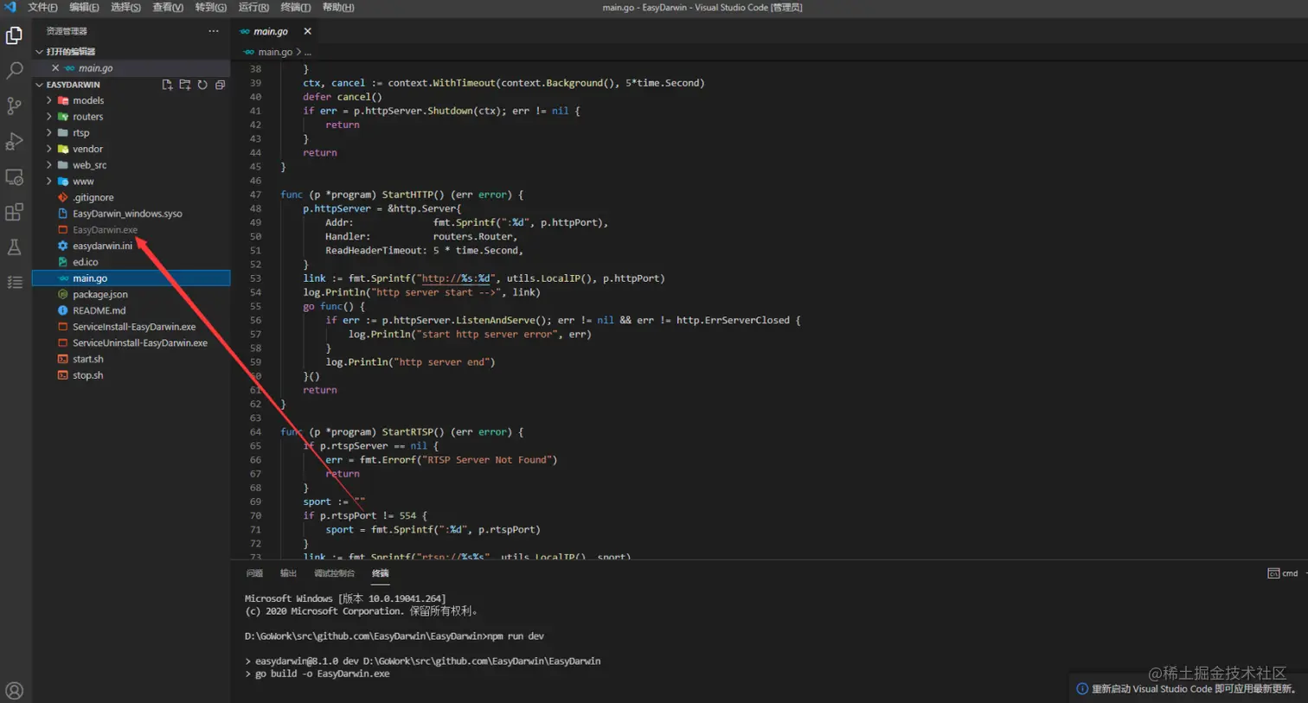Open the 文件(F) menu

click(x=42, y=7)
